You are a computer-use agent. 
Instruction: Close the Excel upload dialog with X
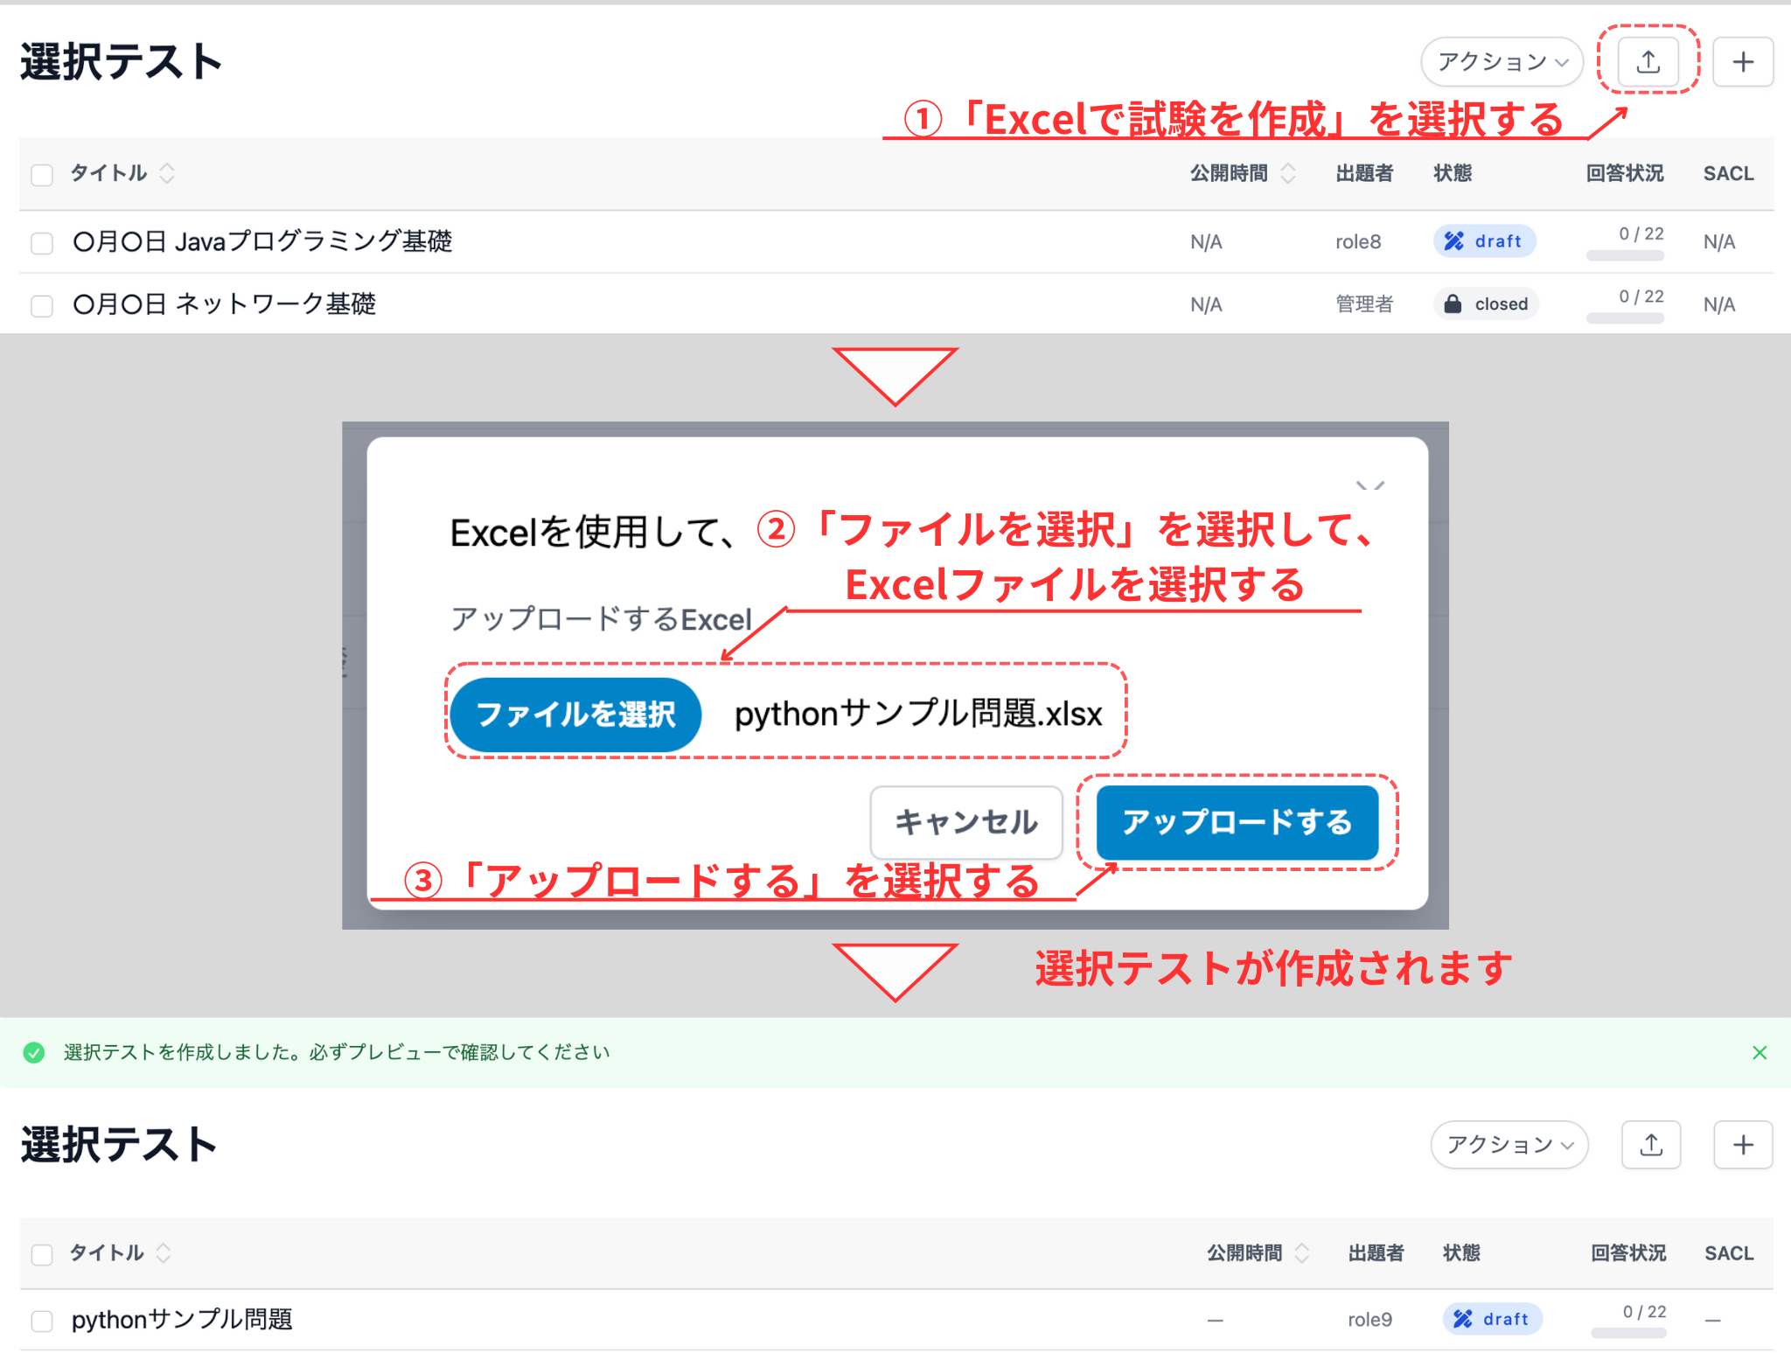[1369, 486]
